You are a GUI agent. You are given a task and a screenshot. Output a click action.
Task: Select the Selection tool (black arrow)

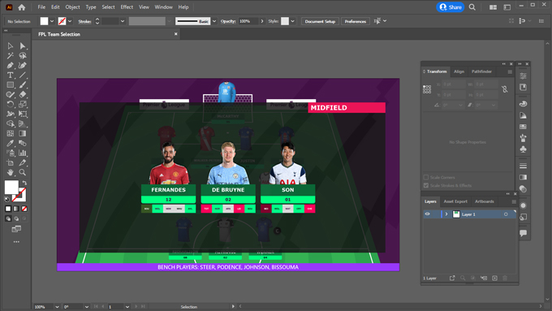[11, 46]
